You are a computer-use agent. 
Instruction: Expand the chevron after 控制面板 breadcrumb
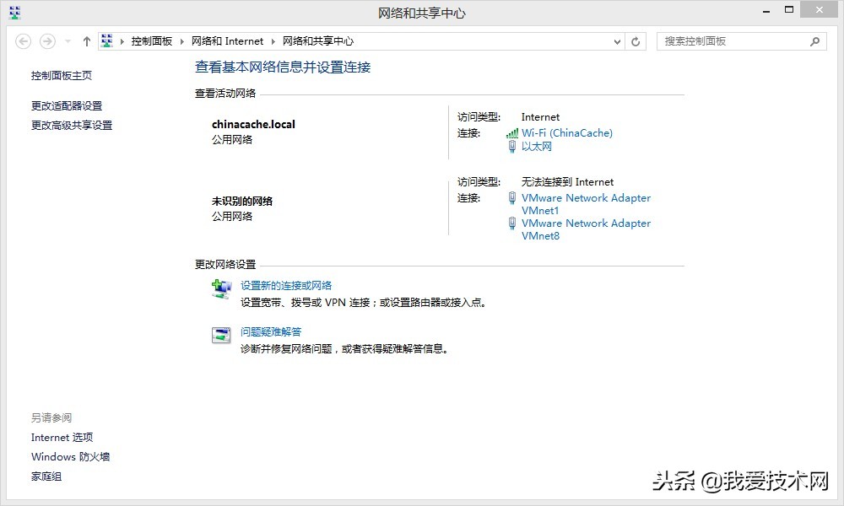click(x=180, y=40)
